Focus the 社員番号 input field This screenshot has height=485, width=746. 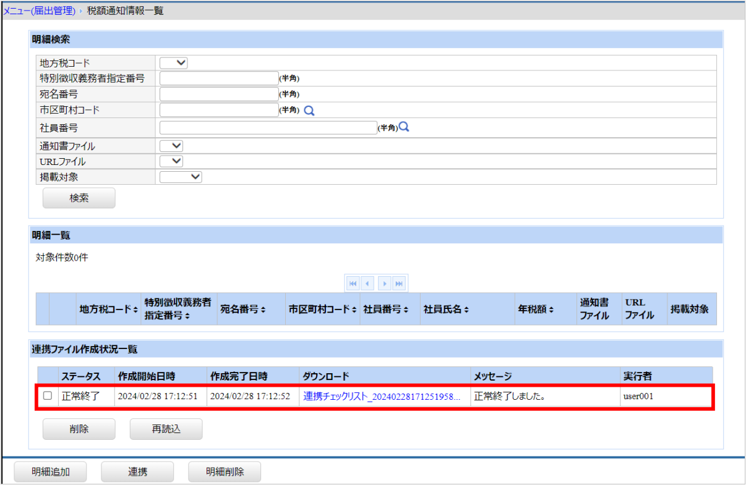point(268,127)
